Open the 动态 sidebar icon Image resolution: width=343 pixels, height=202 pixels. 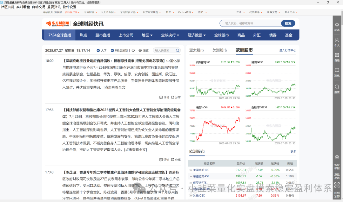(x=337, y=25)
